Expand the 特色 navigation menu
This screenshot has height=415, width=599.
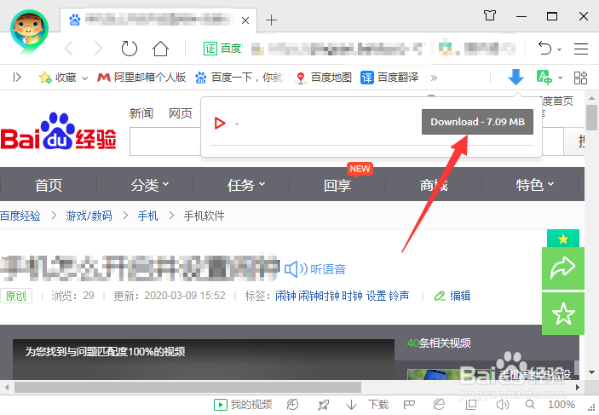click(534, 185)
